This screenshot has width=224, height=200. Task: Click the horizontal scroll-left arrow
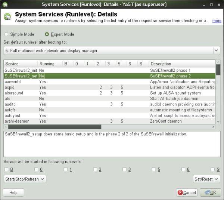(x=6, y=127)
